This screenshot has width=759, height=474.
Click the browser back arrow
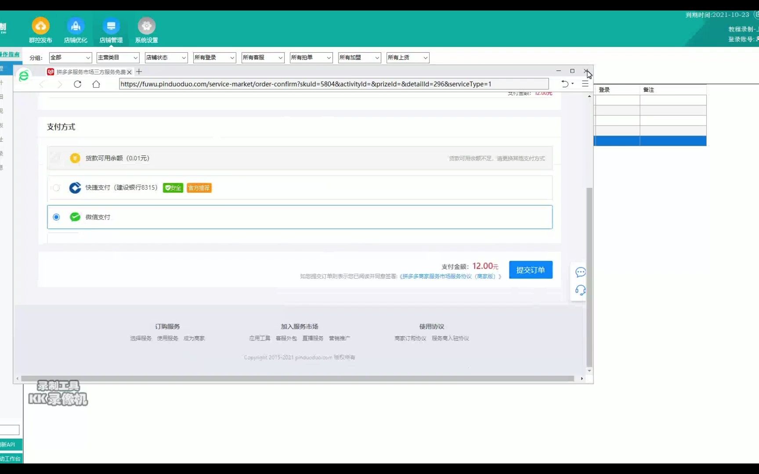tap(42, 84)
